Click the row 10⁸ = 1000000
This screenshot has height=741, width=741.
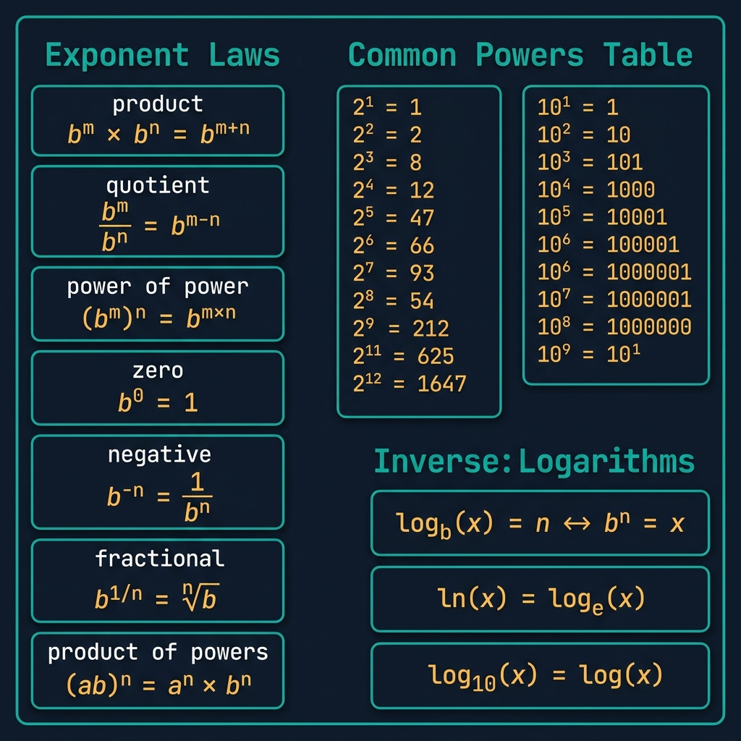(x=614, y=326)
